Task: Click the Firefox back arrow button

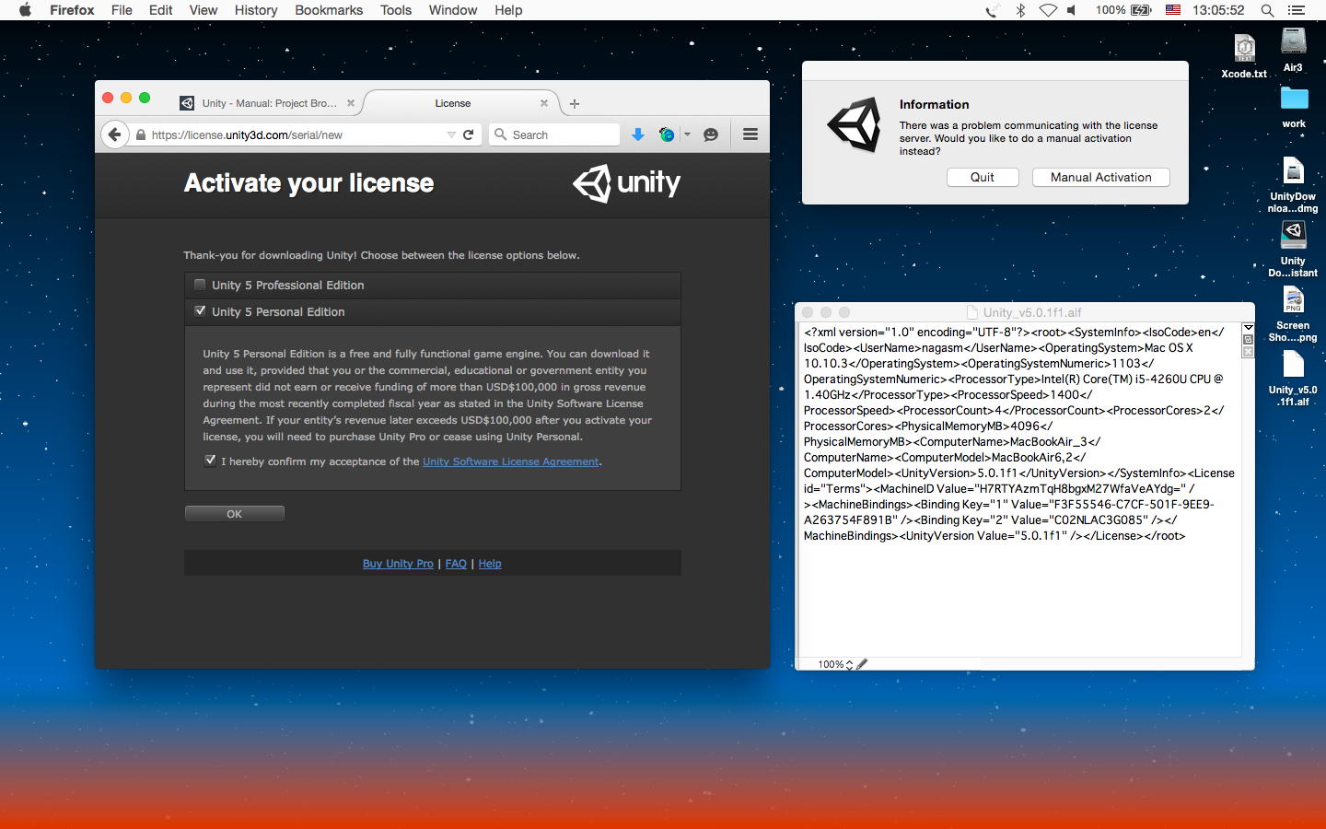Action: (114, 134)
